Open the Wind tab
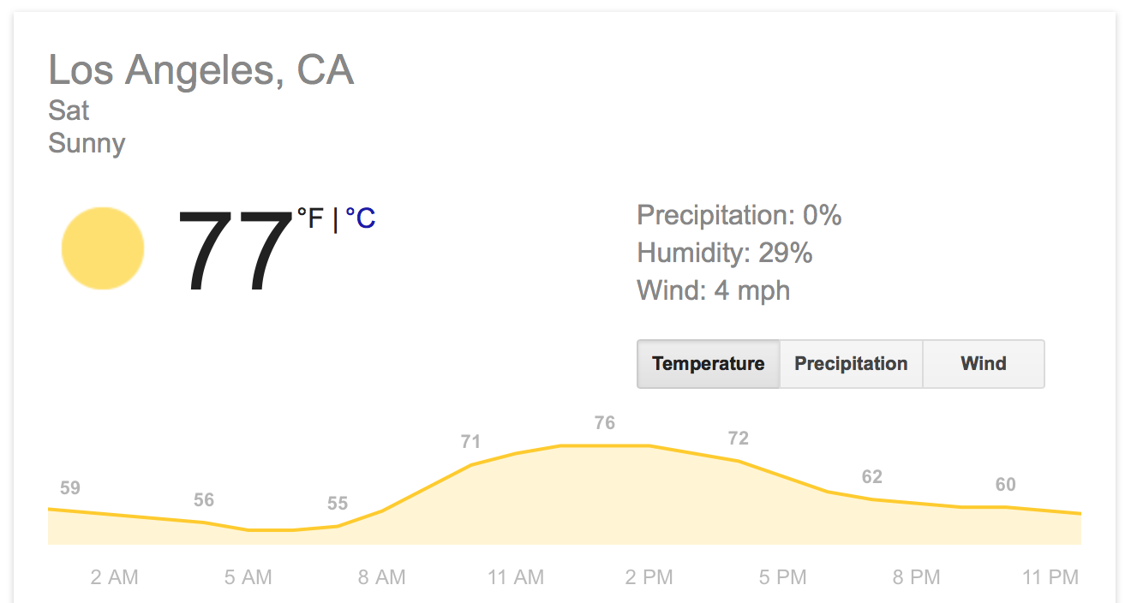The width and height of the screenshot is (1131, 603). pyautogui.click(x=983, y=363)
